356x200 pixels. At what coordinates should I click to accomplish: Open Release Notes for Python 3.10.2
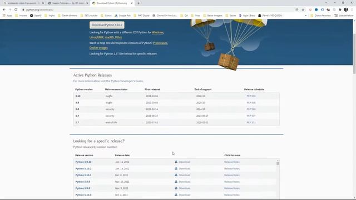click(x=232, y=168)
